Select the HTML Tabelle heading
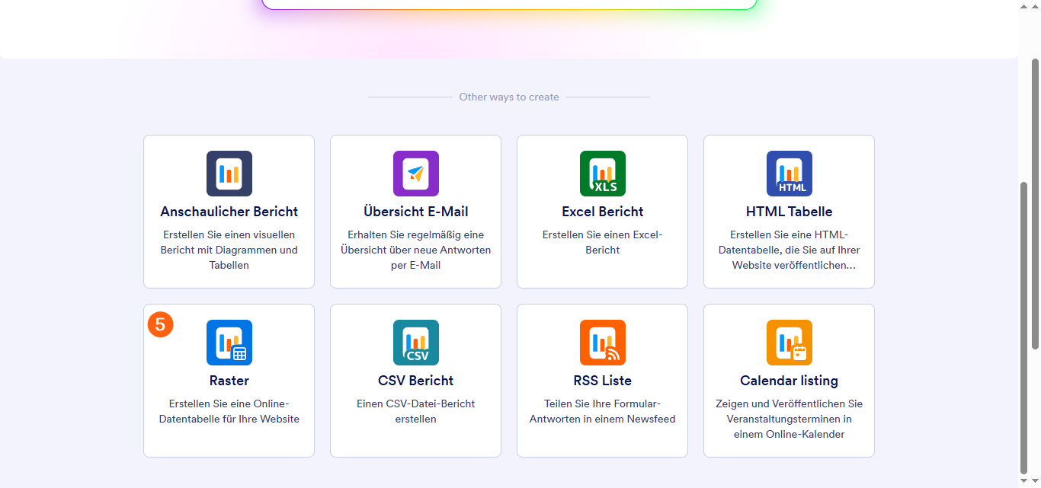1041x488 pixels. [x=789, y=212]
